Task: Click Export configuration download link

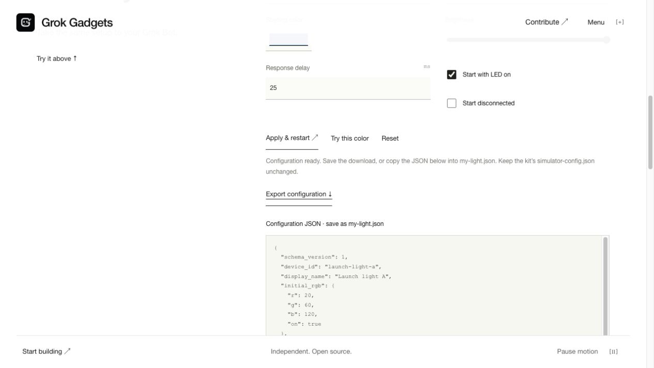Action: click(299, 194)
